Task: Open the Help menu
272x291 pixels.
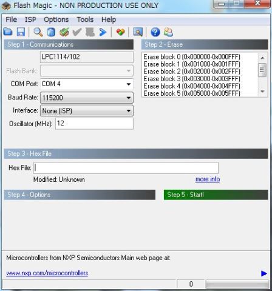Action: pos(109,19)
